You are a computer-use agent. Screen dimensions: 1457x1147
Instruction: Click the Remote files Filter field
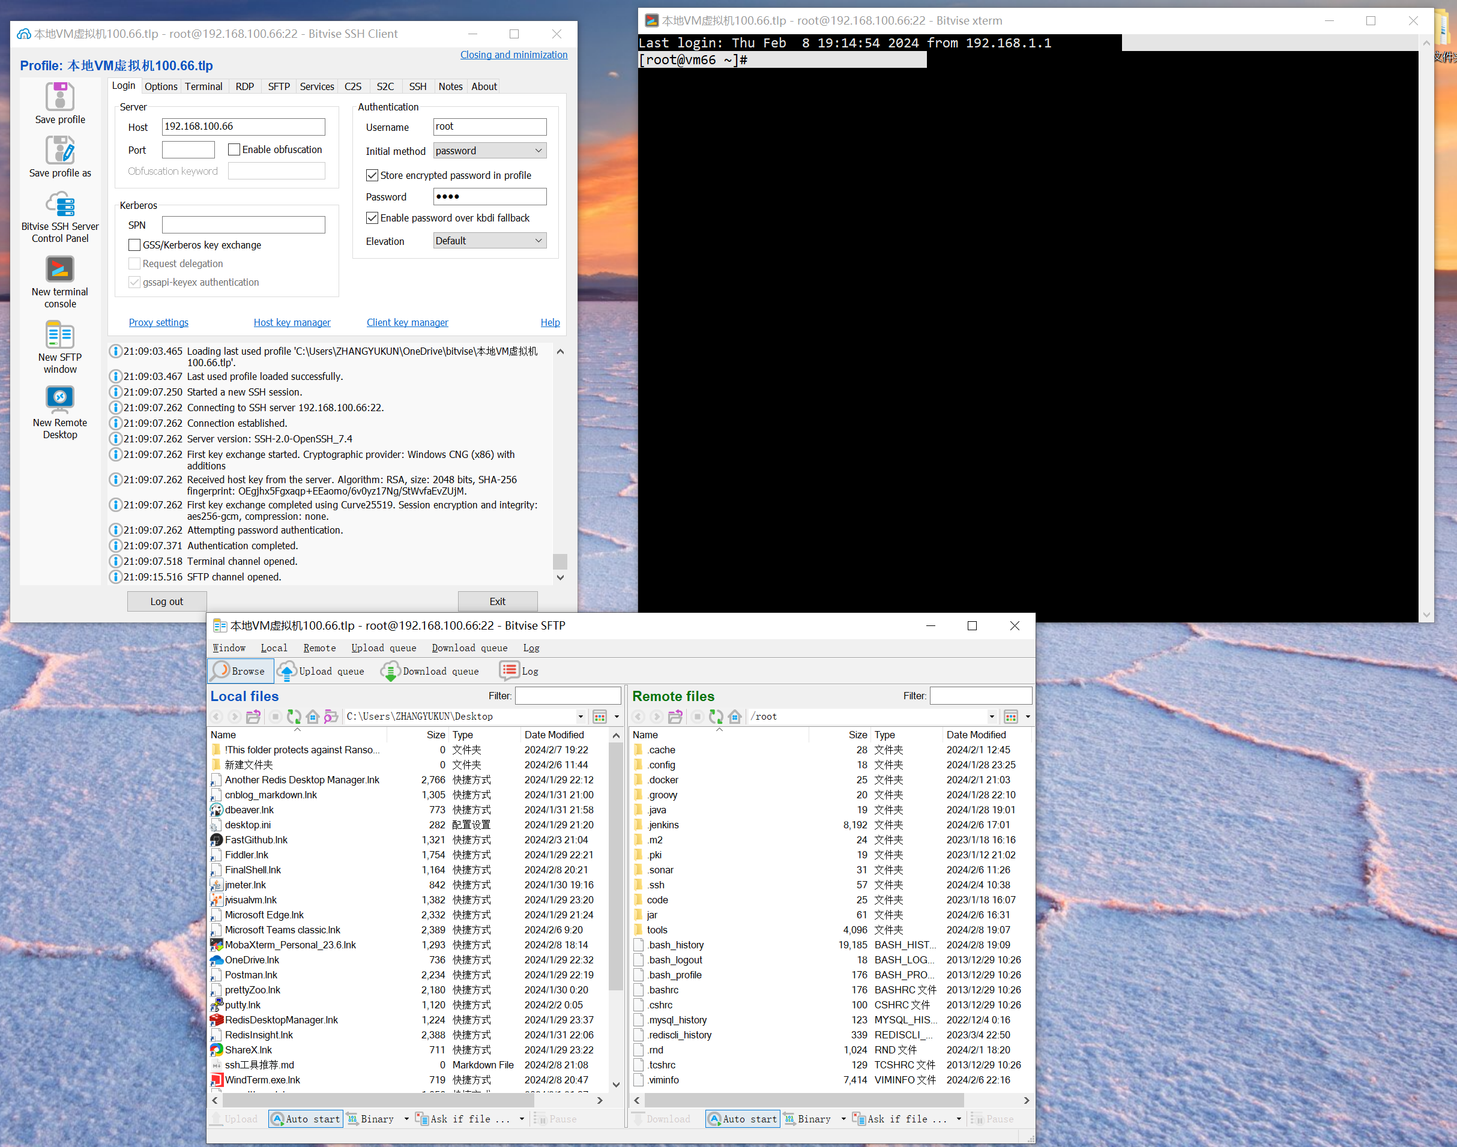click(x=981, y=696)
